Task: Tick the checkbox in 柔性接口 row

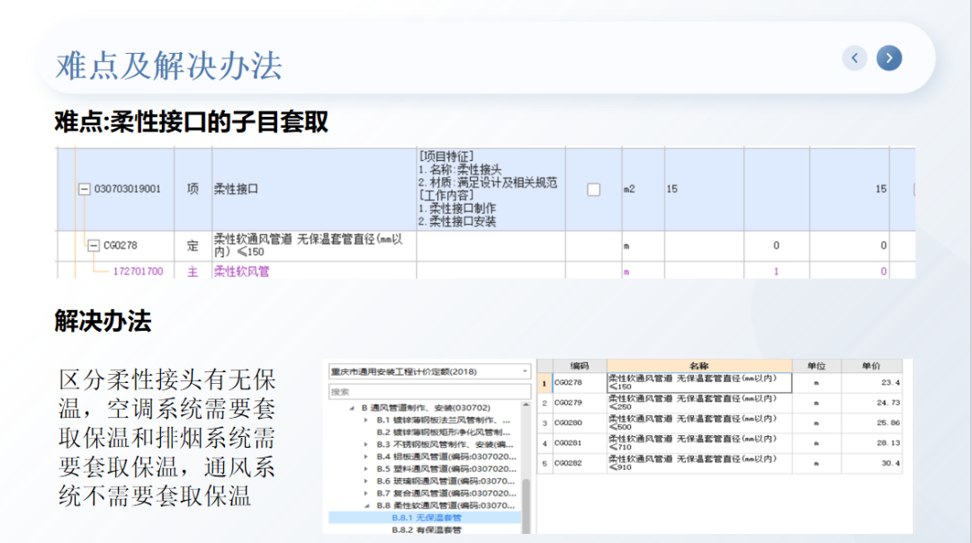Action: tap(593, 190)
